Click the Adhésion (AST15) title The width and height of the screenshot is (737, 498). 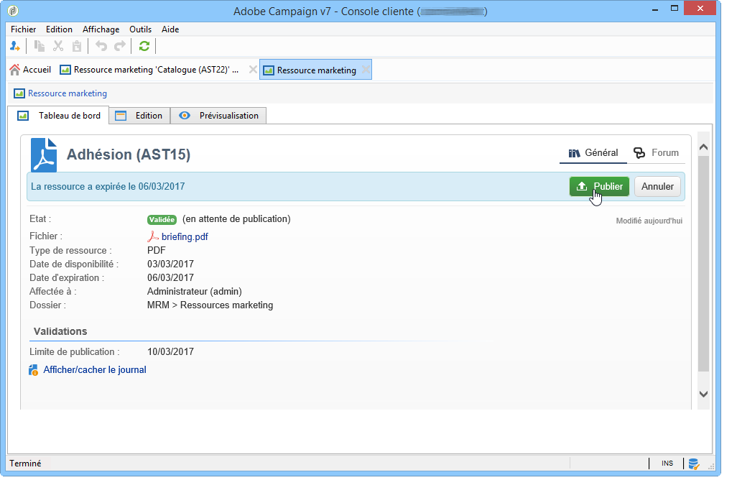[x=129, y=155]
